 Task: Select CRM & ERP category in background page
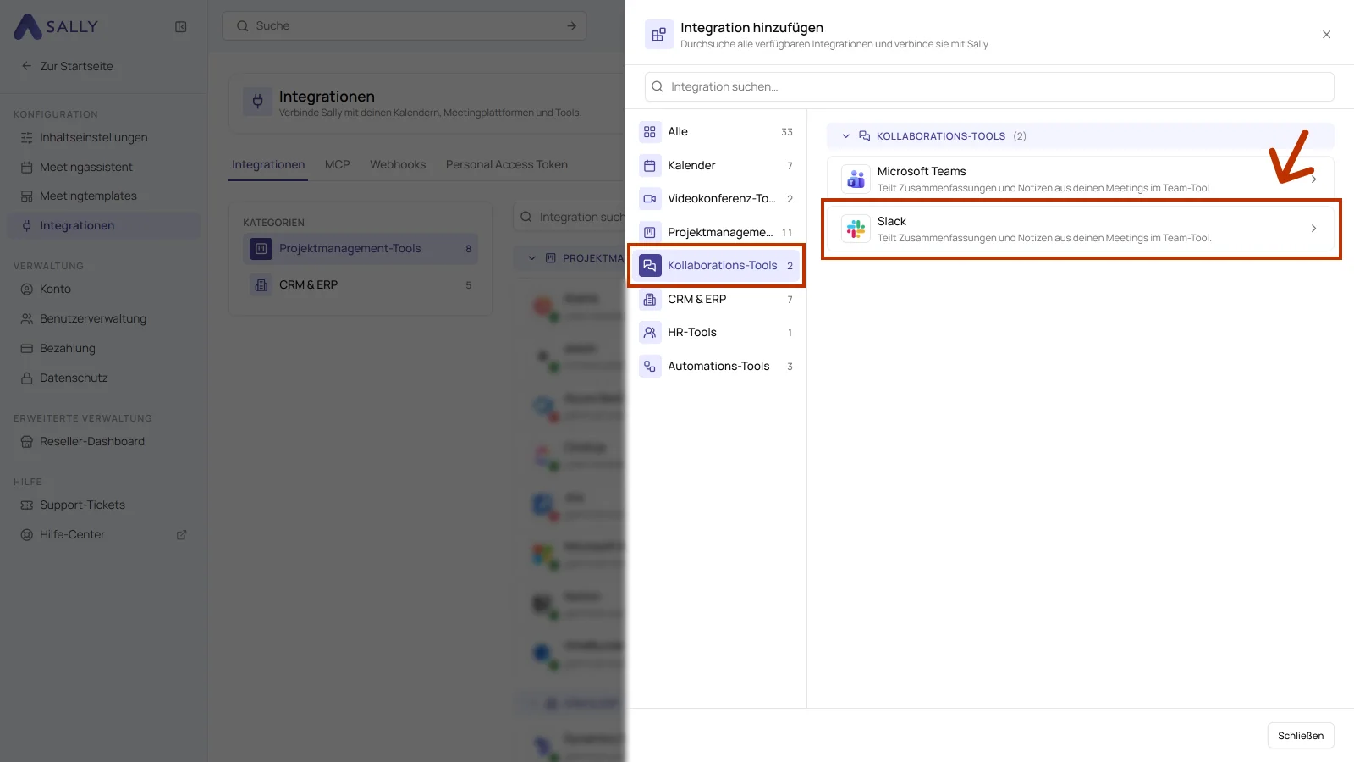click(361, 285)
